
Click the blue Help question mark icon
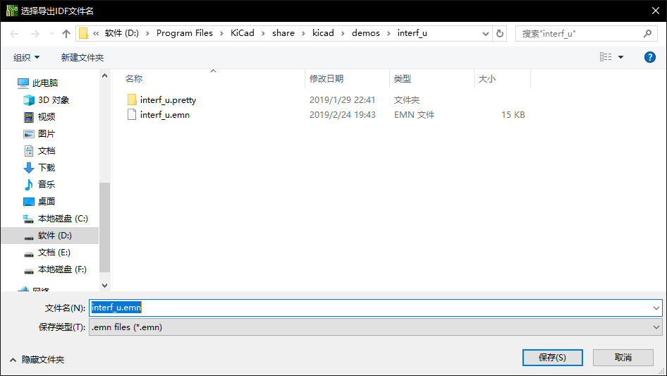(x=649, y=57)
